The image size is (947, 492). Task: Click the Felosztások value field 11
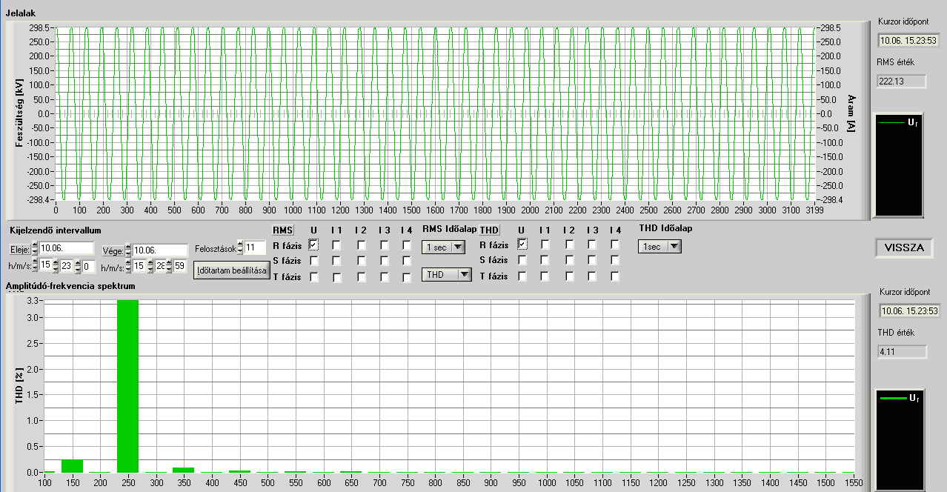tap(255, 247)
